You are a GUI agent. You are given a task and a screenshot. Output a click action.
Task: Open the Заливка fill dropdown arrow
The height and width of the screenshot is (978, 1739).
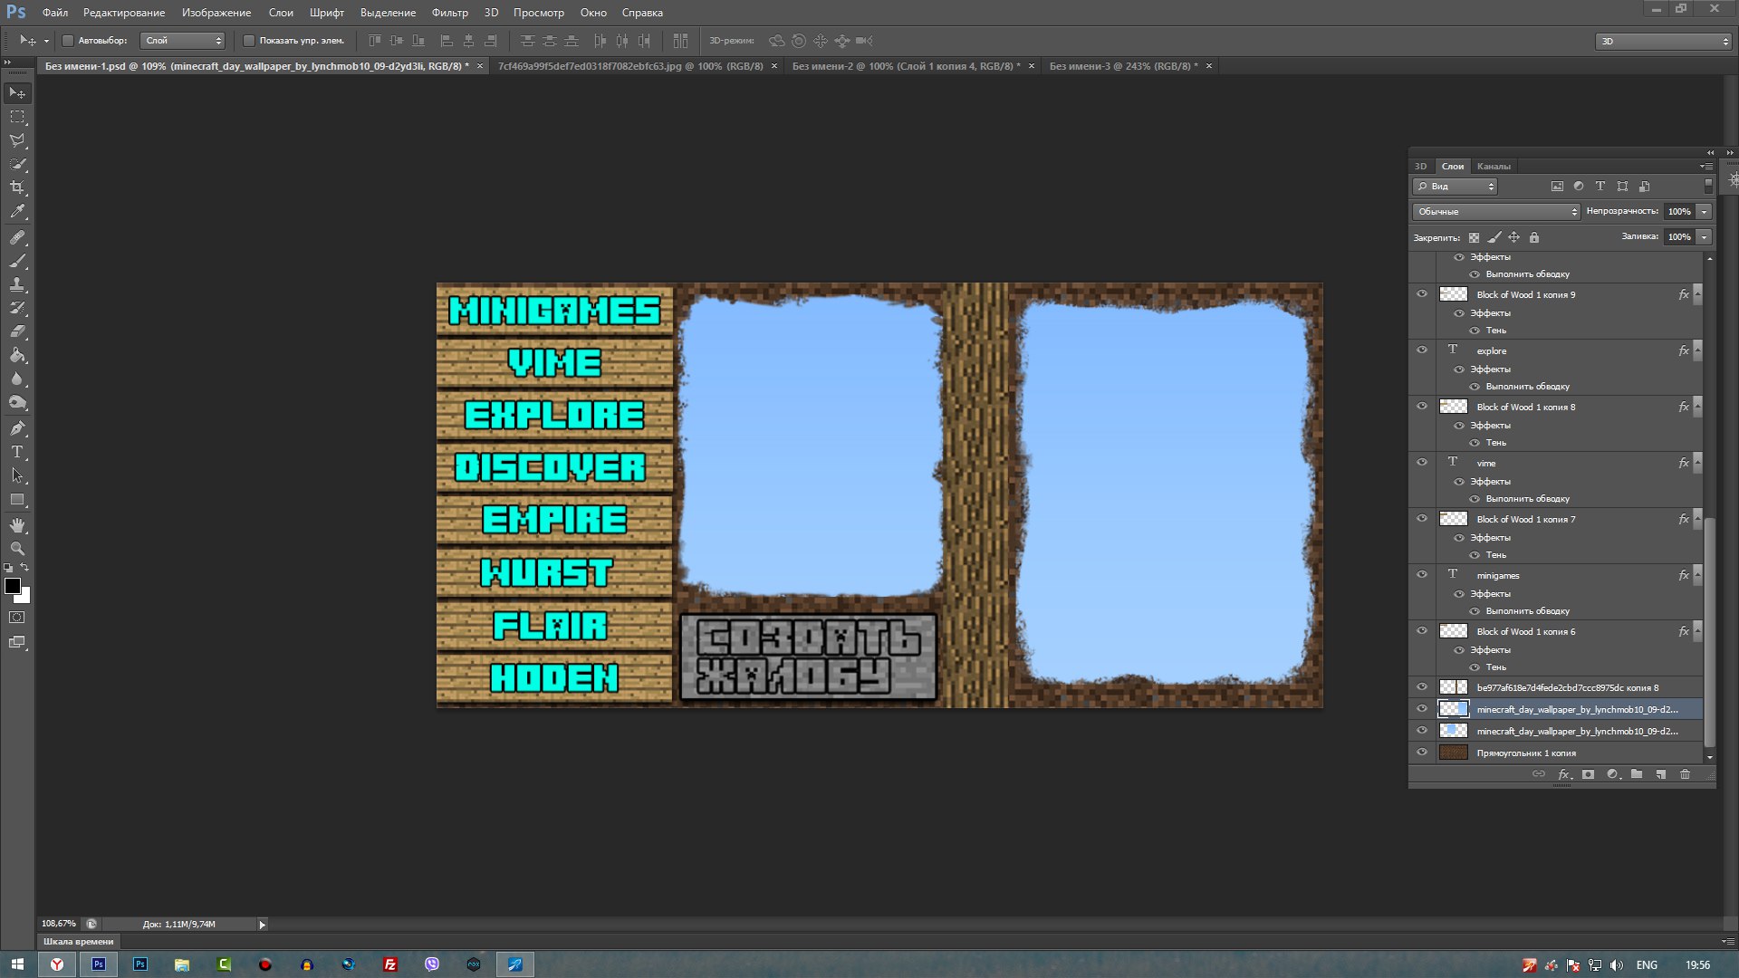point(1704,236)
